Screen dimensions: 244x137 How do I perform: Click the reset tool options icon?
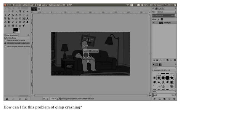26,99
